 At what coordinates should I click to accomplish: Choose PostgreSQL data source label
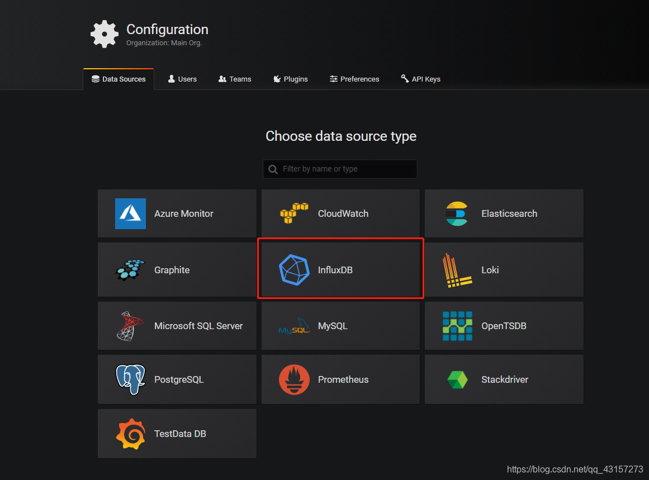(x=179, y=379)
